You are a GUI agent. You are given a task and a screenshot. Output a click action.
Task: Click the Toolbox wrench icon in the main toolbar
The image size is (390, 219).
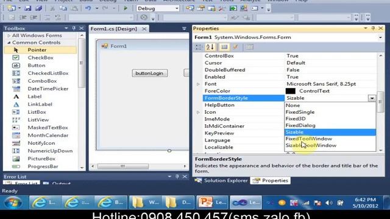click(222, 8)
